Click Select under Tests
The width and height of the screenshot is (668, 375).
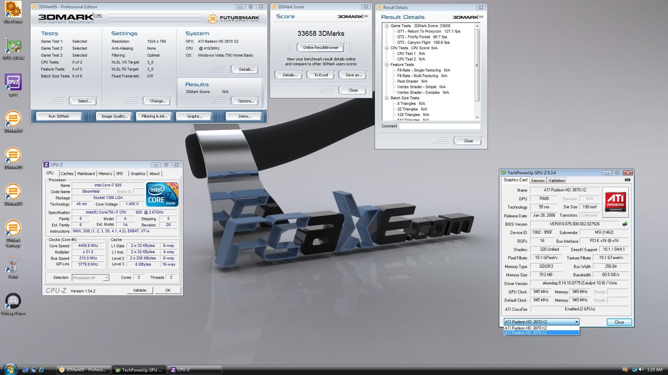pyautogui.click(x=84, y=101)
